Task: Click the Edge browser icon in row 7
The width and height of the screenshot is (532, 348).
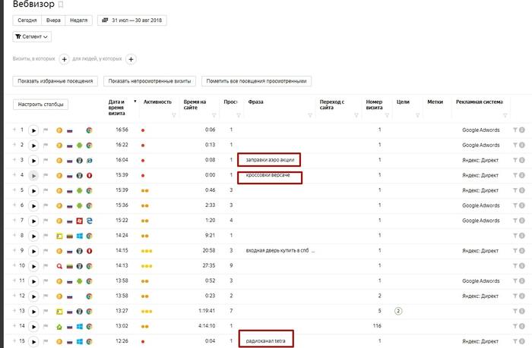Action: coord(89,221)
